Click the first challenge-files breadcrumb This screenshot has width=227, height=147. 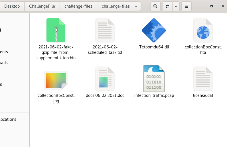point(78,6)
